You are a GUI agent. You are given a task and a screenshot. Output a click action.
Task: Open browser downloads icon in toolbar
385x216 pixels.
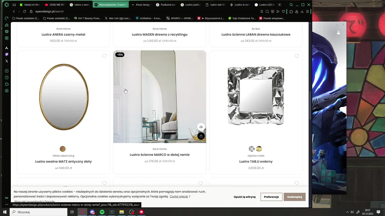tap(302, 11)
